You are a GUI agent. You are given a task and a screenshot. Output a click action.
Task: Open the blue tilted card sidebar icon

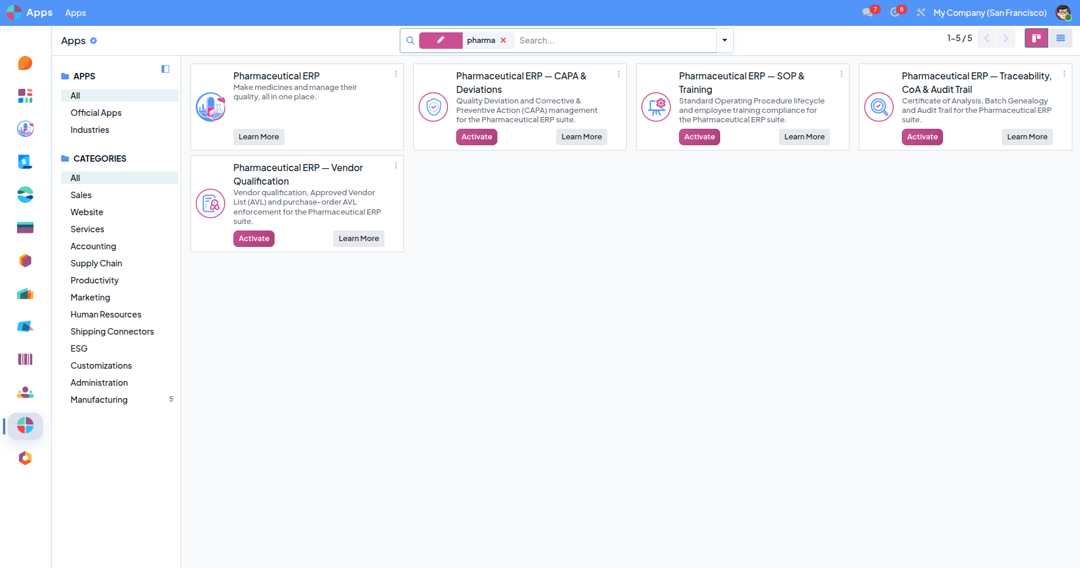click(25, 326)
